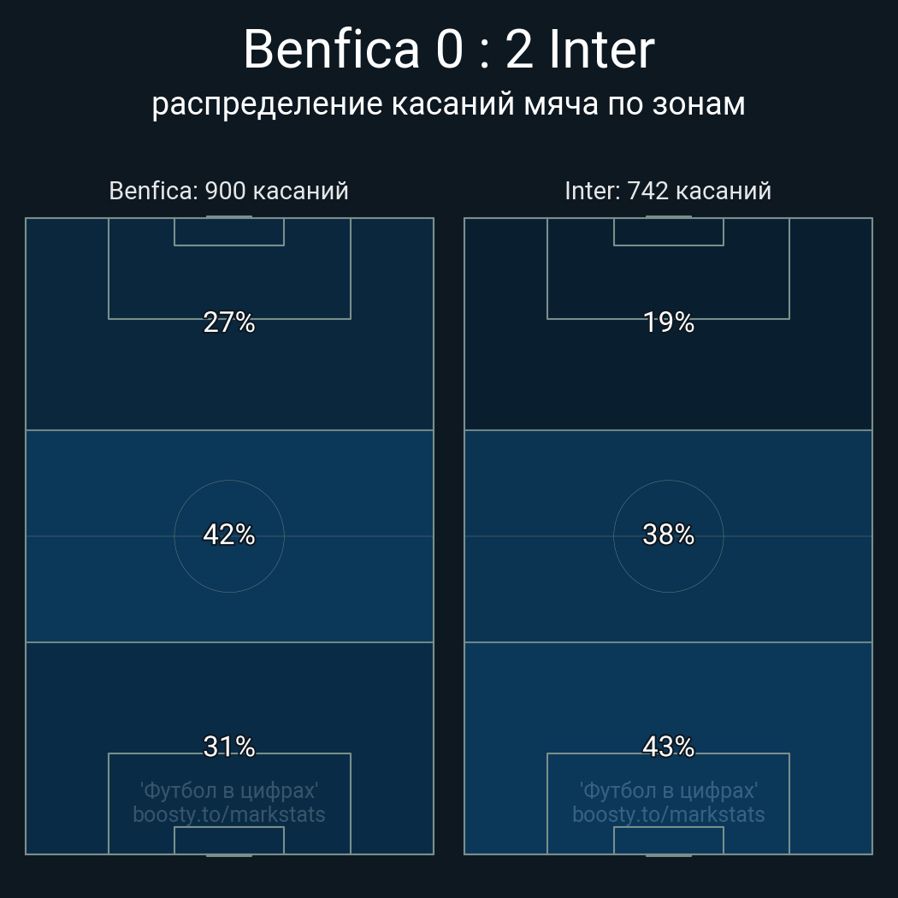Select Benfica's 31% defensive zone label
Viewport: 898px width, 898px height.
point(229,747)
